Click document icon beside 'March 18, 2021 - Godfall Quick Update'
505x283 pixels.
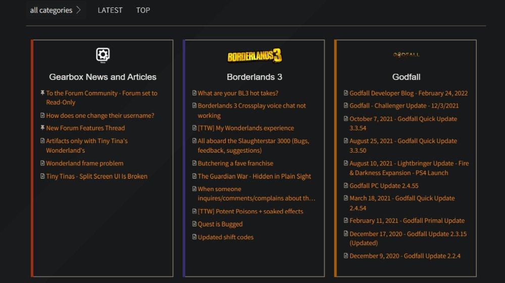(346, 198)
